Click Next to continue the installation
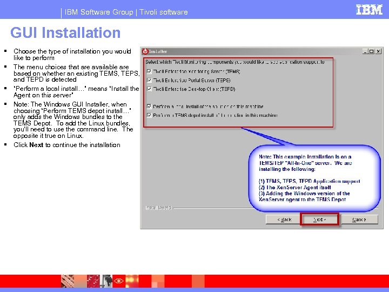The height and width of the screenshot is (292, 389). click(319, 220)
